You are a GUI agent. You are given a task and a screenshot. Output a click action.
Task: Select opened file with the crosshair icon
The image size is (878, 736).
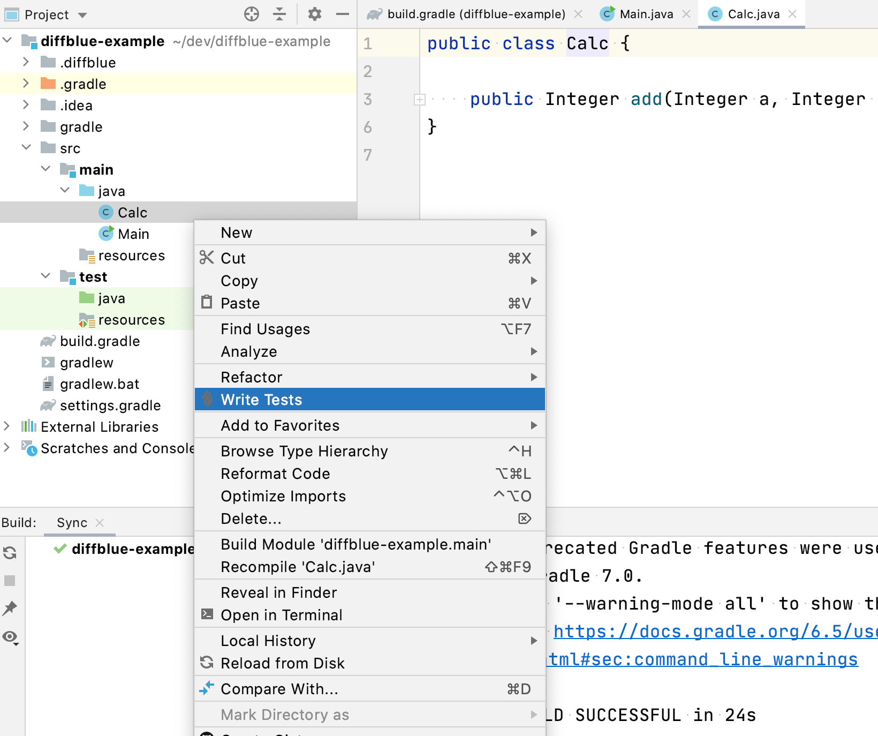pyautogui.click(x=251, y=14)
